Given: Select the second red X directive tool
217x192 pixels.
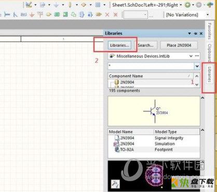Looking at the screenshot, I should coord(115,15).
